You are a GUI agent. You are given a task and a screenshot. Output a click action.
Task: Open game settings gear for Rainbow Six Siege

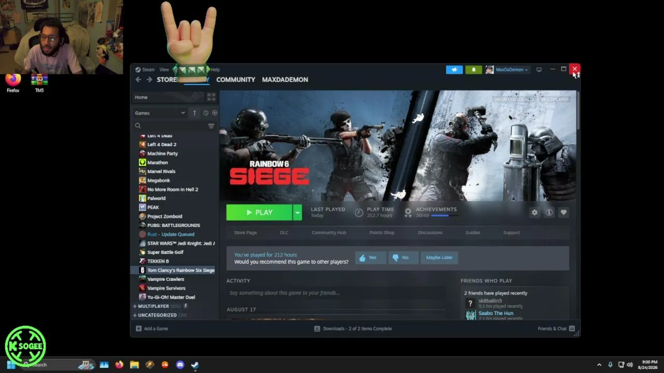pos(534,212)
